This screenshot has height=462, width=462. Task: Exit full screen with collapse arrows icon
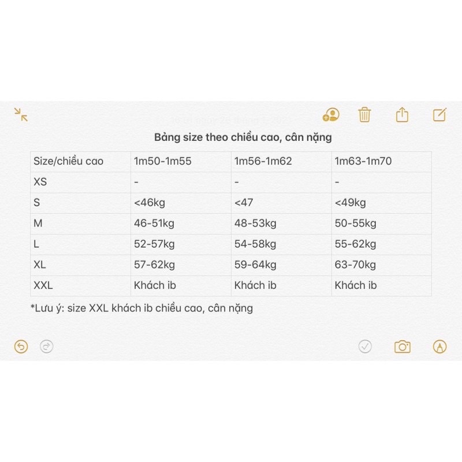click(21, 114)
